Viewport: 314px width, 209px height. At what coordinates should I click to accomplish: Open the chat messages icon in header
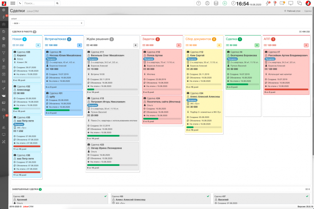299,3
